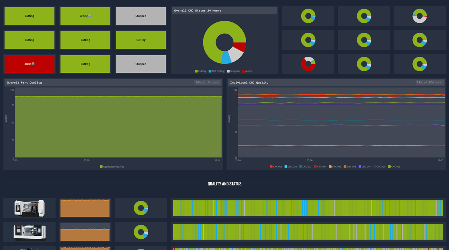Viewport: 449px width, 250px height.
Task: Click the small icon on the Alarm tile
Action: (33, 64)
